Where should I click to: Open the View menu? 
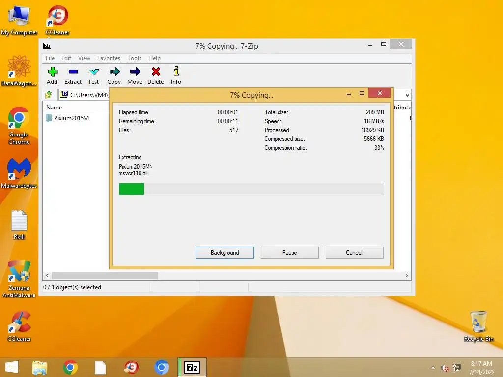click(84, 58)
